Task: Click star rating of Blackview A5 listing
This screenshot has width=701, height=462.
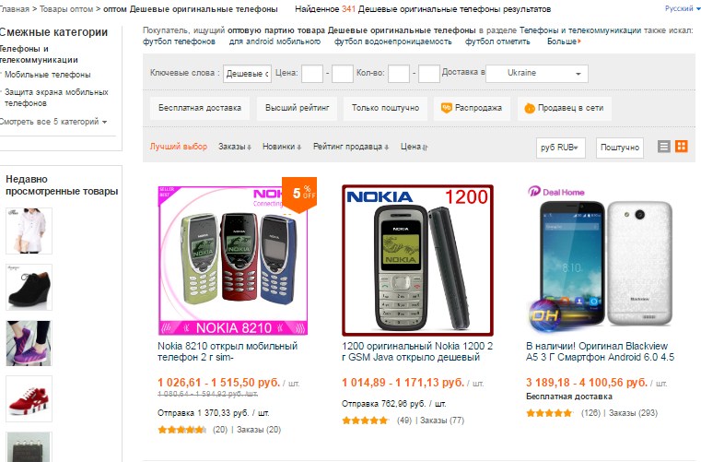Action: coord(549,413)
